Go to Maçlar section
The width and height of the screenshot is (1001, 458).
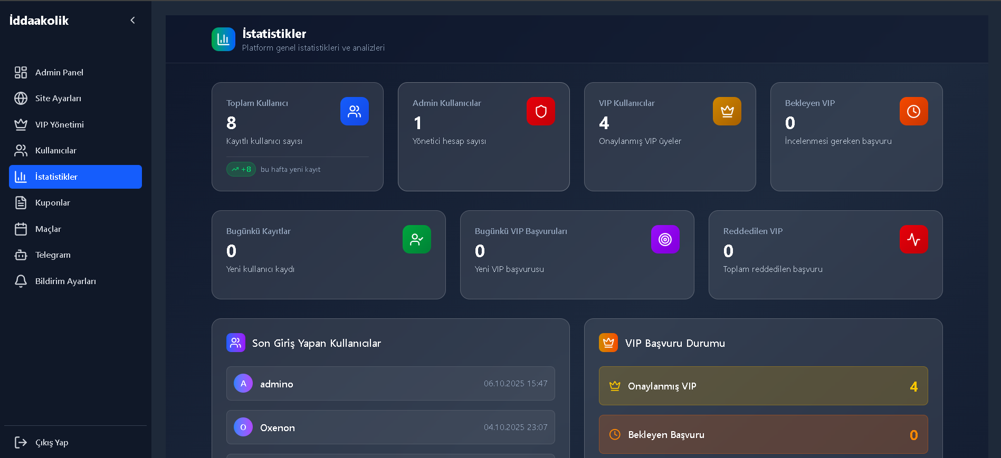click(75, 229)
